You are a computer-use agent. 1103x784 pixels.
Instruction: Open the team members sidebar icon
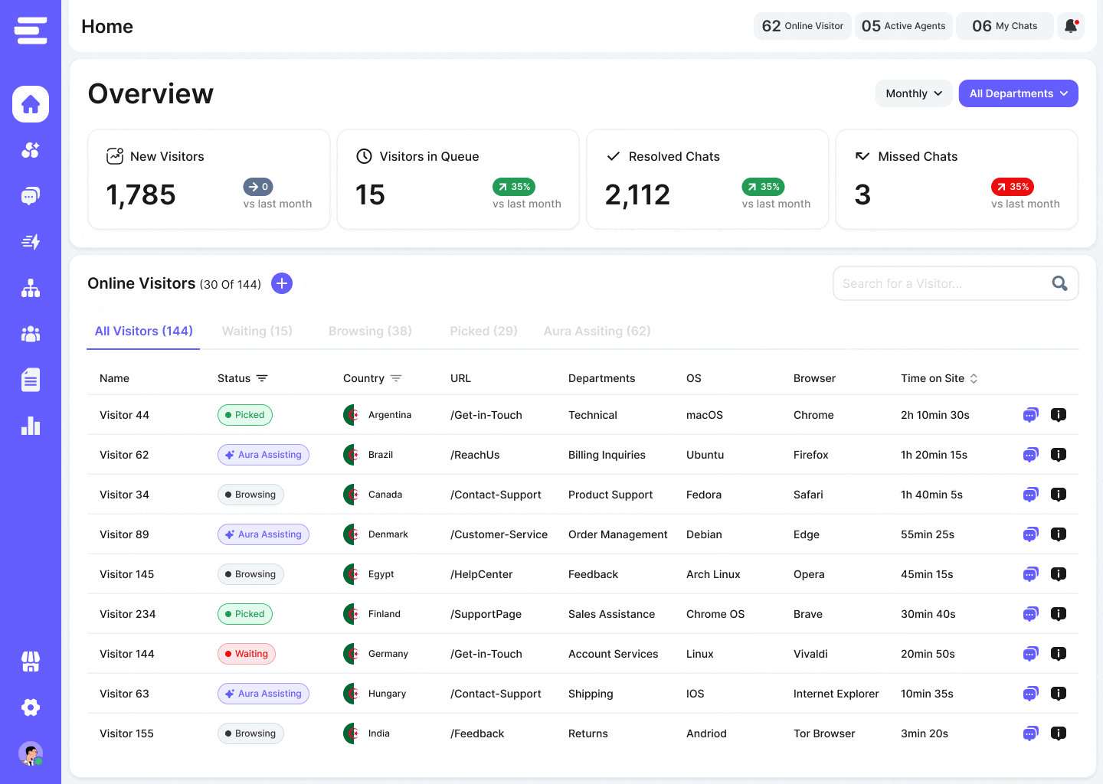point(31,334)
